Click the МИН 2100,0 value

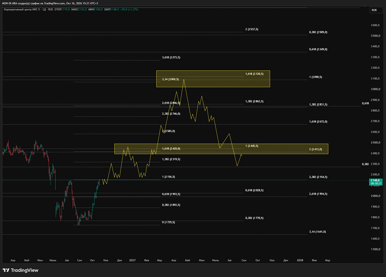[95, 9]
